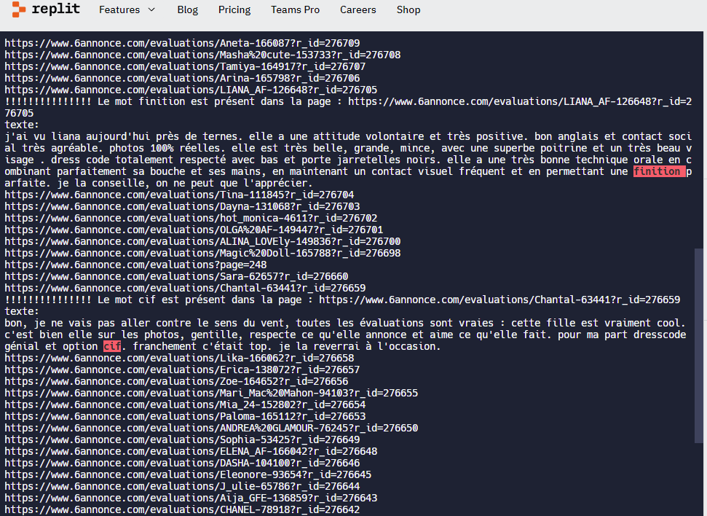Click the text starting 'bon, je ne vais pas'
The width and height of the screenshot is (707, 516).
point(345,335)
